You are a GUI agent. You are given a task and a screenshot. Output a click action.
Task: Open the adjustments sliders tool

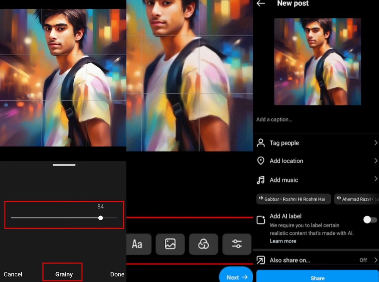(236, 244)
